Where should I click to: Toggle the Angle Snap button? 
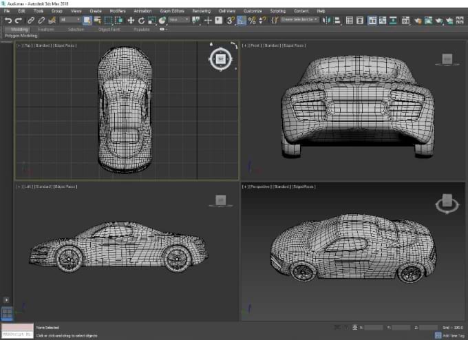click(242, 21)
